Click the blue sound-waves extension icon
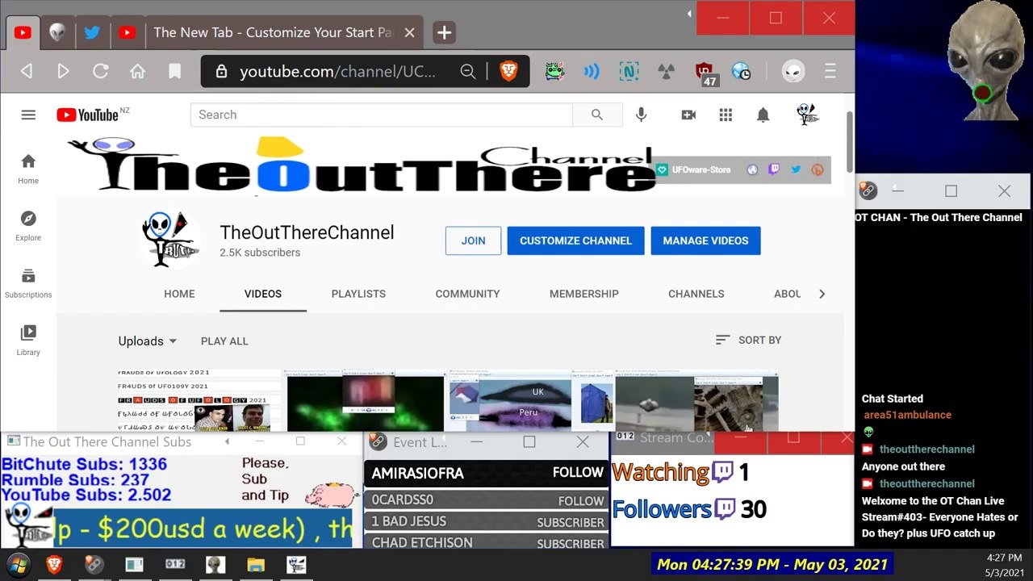This screenshot has height=581, width=1033. 592,72
